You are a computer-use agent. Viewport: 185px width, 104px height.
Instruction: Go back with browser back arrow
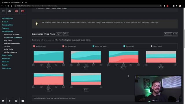pyautogui.click(x=2, y=6)
